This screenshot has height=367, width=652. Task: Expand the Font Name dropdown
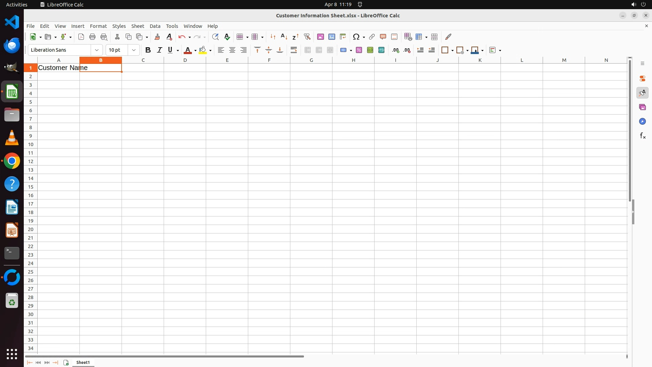click(97, 50)
